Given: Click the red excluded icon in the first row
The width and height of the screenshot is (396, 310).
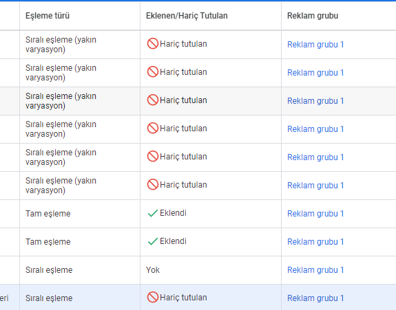Looking at the screenshot, I should pyautogui.click(x=153, y=43).
